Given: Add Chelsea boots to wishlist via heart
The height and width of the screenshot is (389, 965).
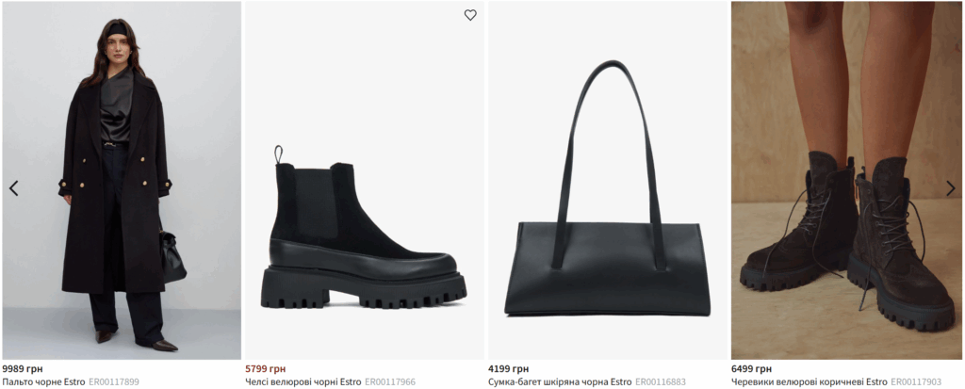Looking at the screenshot, I should pyautogui.click(x=470, y=15).
